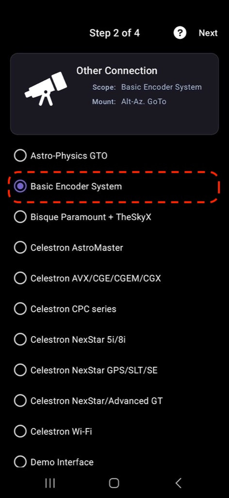
Task: Tap the Android recent apps icon
Action: click(x=50, y=483)
